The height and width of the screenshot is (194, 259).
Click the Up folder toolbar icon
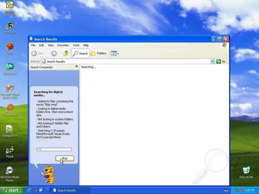click(66, 53)
